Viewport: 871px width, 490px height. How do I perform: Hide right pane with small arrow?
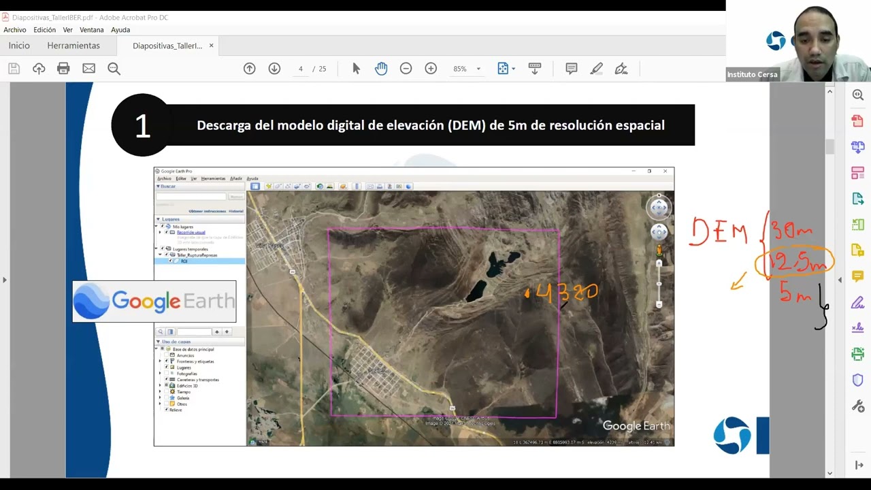[840, 280]
